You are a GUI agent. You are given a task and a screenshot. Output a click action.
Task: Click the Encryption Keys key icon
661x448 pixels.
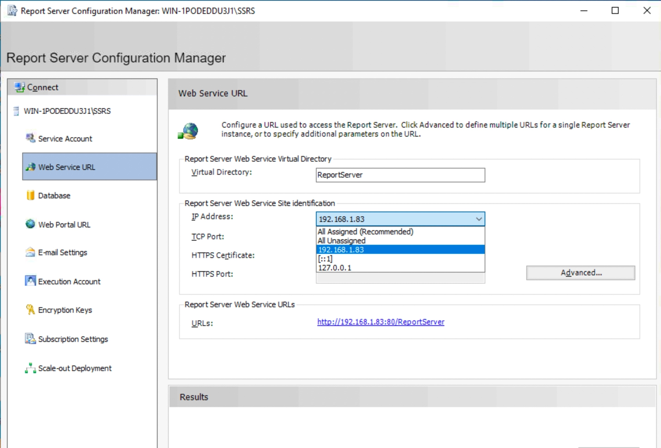point(30,309)
